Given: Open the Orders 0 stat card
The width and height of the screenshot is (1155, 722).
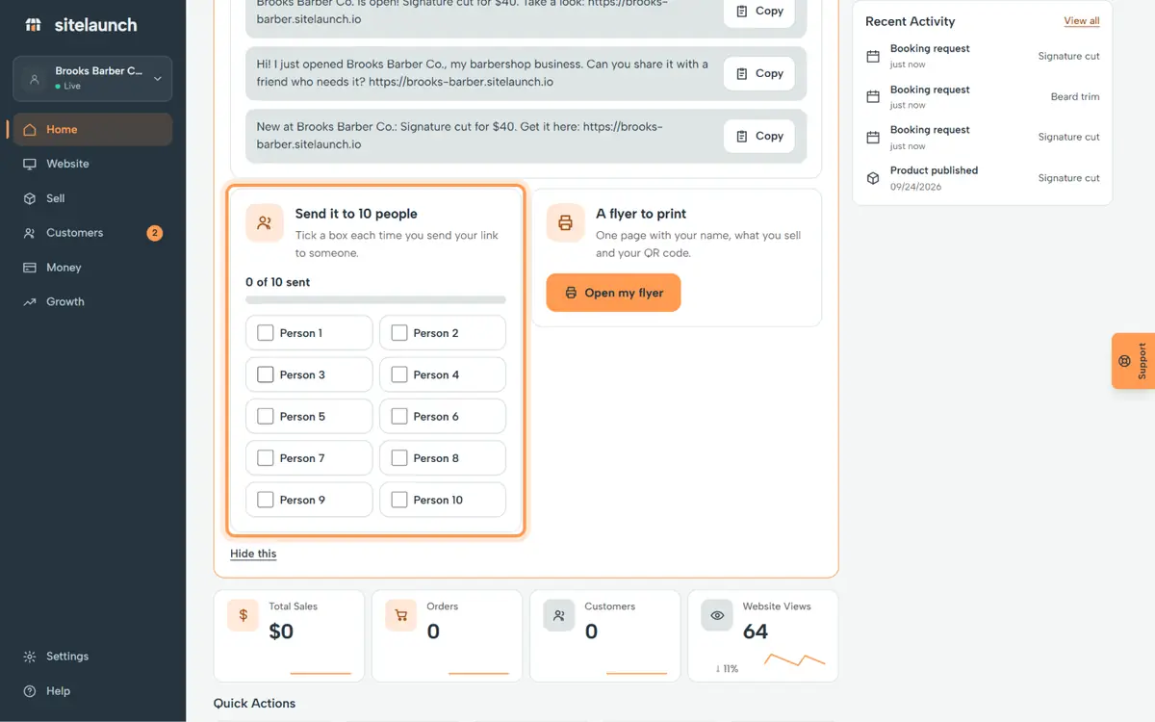Looking at the screenshot, I should coord(447,635).
